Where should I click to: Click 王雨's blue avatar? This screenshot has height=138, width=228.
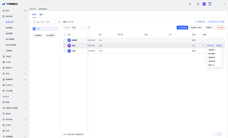(69, 51)
